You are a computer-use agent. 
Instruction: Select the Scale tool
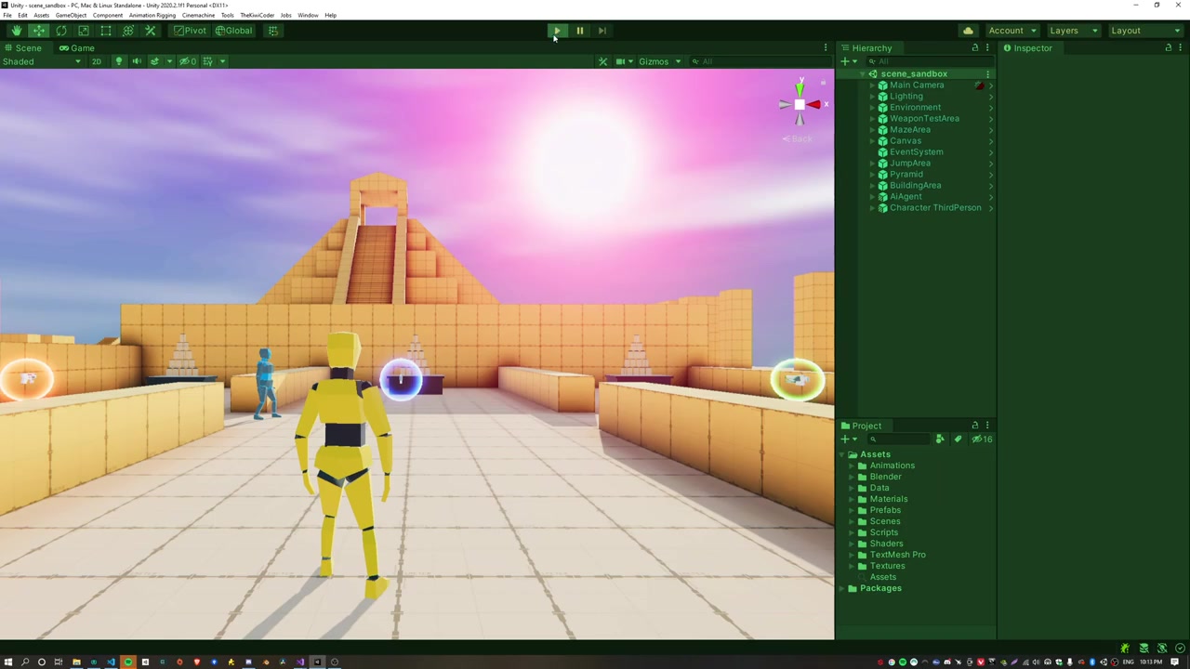pos(84,31)
